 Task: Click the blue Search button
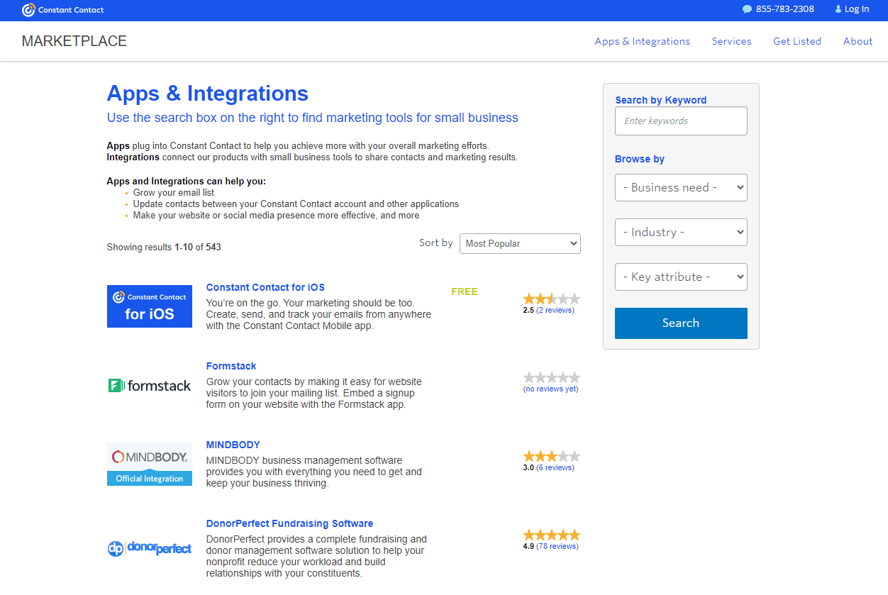point(681,323)
